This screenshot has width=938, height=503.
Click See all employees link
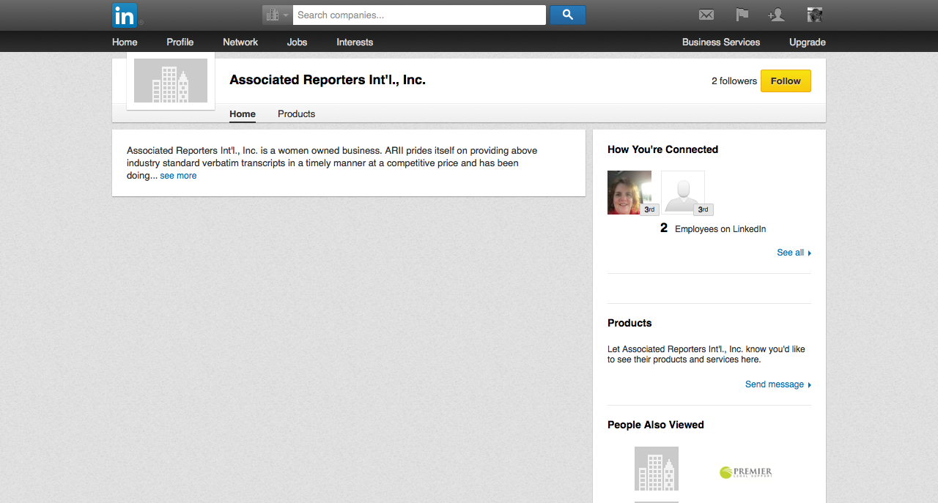(x=790, y=253)
